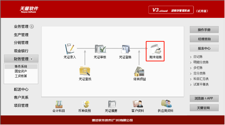Expand the 业务管理 chevron arrow
The height and width of the screenshot is (125, 225).
coord(32,26)
